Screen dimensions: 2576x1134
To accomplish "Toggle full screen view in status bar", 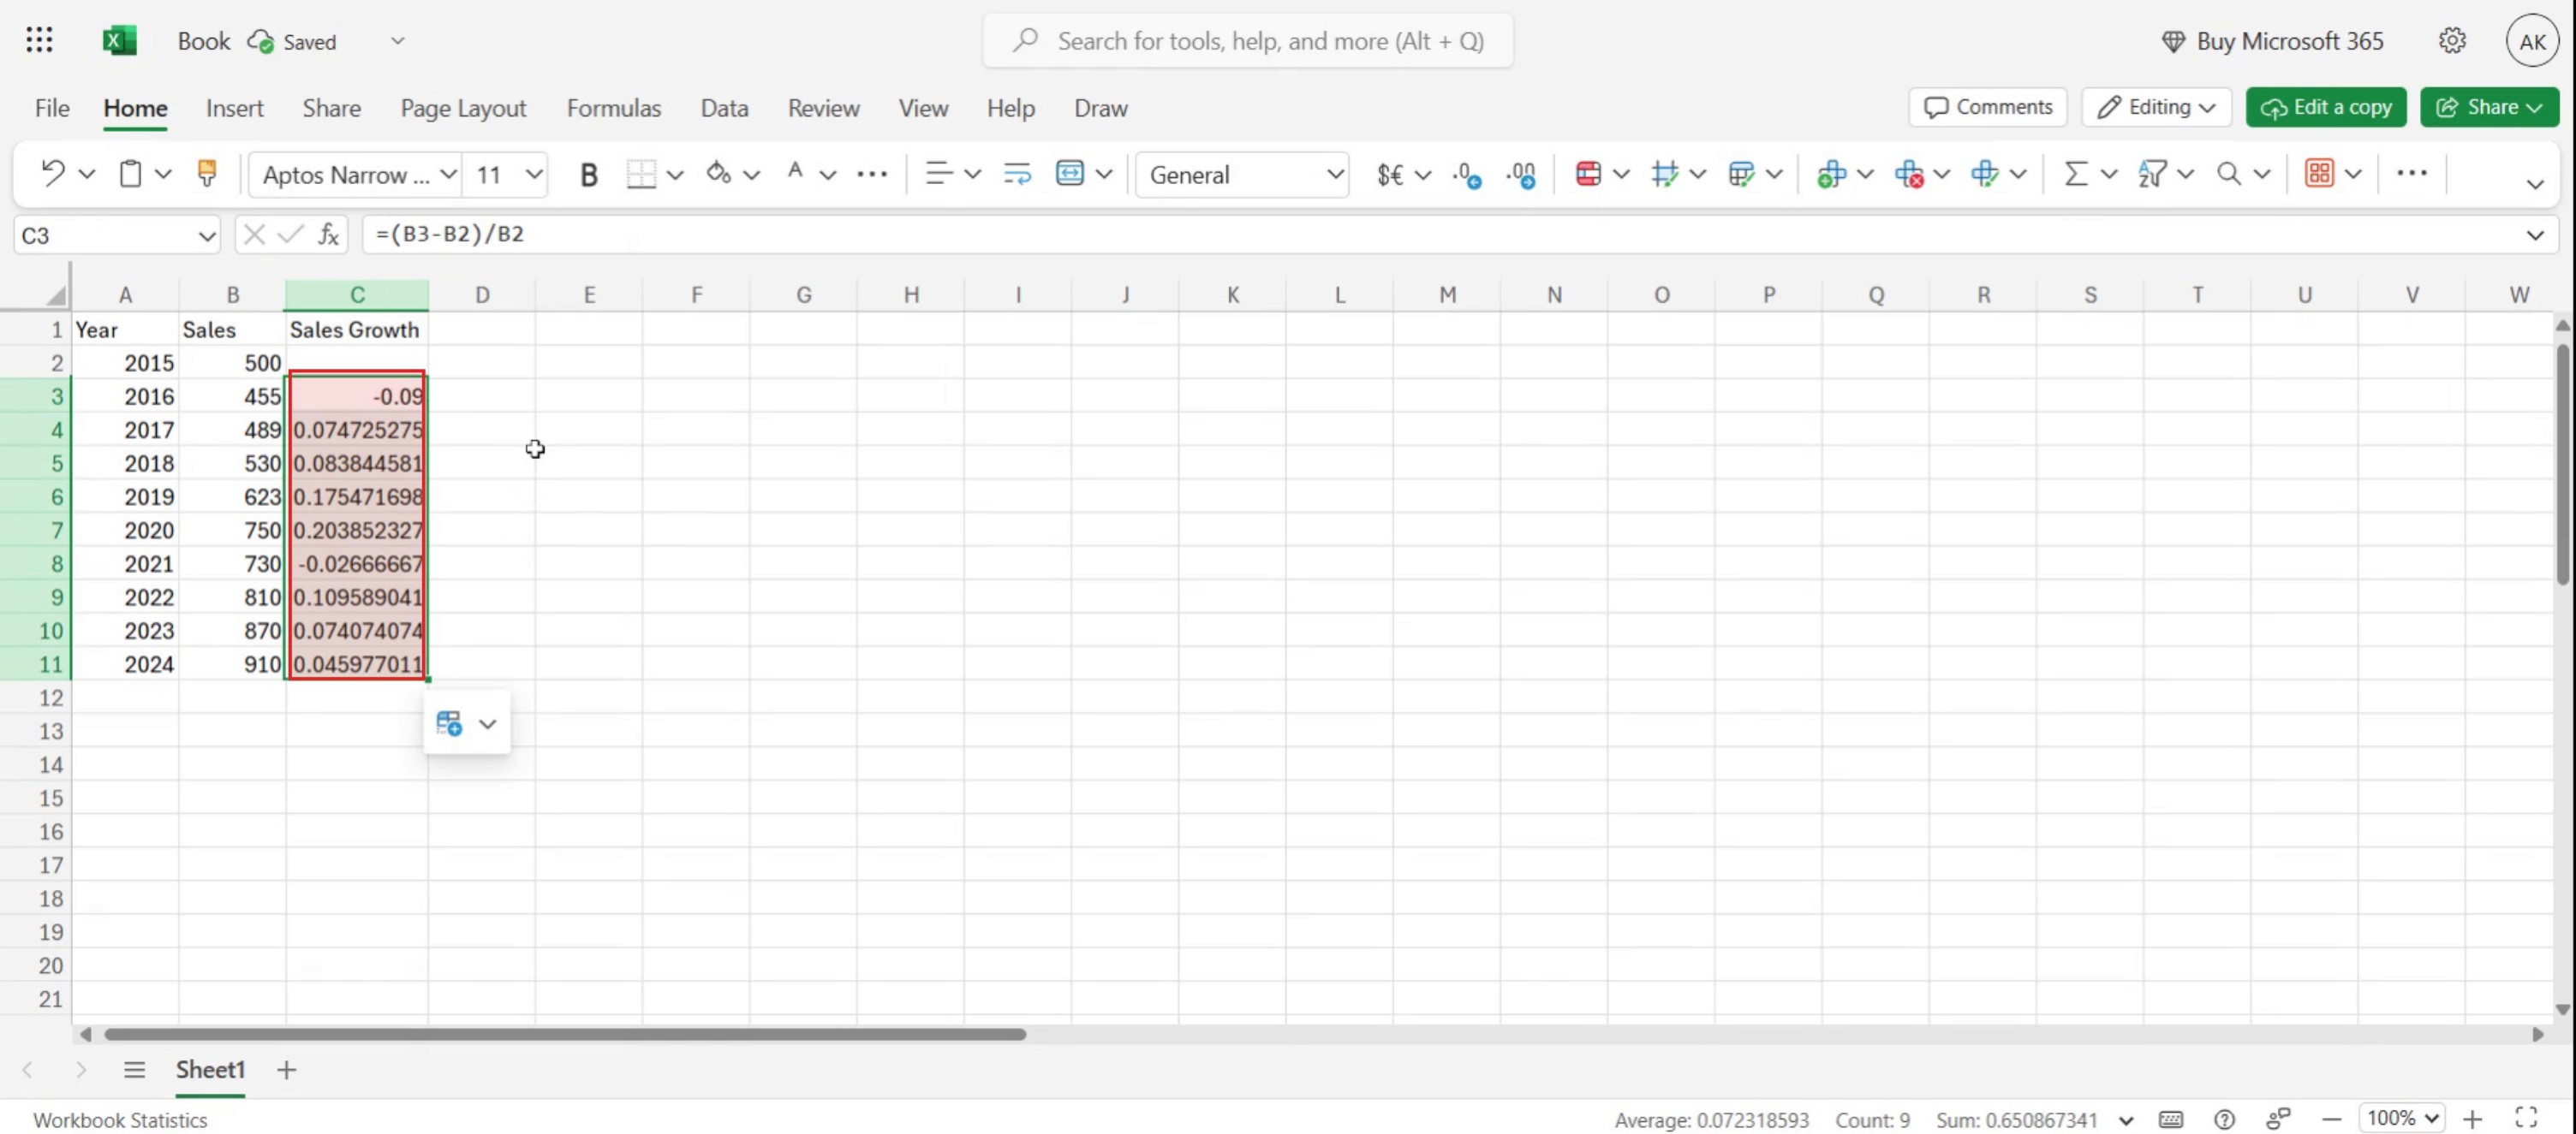I will tap(2526, 1118).
